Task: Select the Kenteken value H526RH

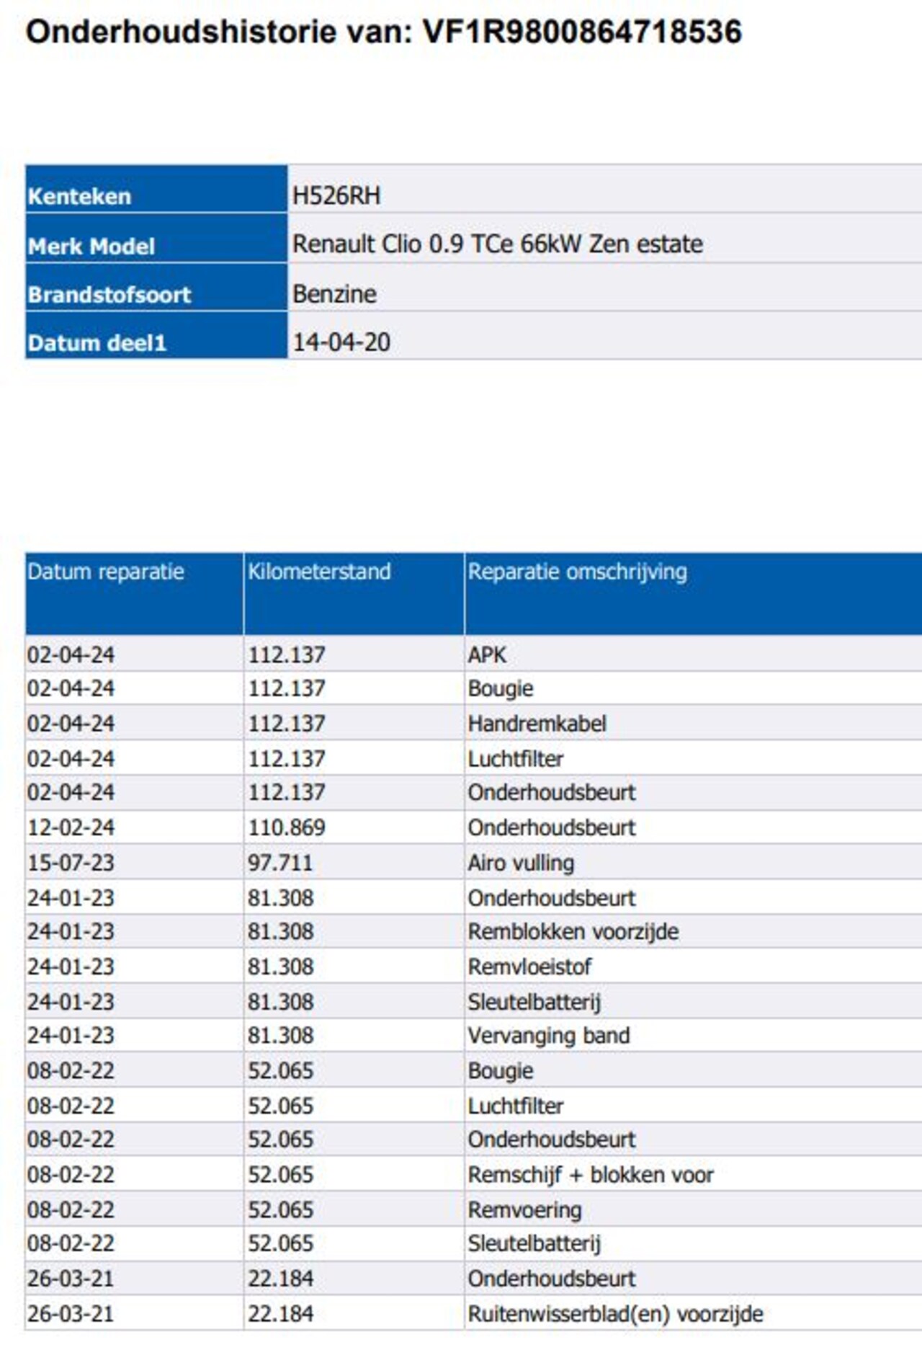Action: click(336, 196)
